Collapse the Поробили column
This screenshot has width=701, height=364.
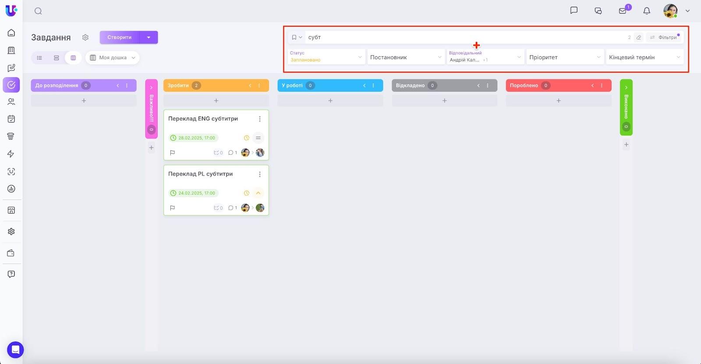pos(592,86)
